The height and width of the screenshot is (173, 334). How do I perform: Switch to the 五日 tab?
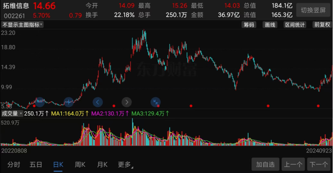coord(36,165)
